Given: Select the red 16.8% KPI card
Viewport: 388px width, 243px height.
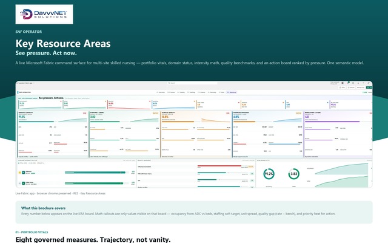Looking at the screenshot, I should [x=129, y=104].
